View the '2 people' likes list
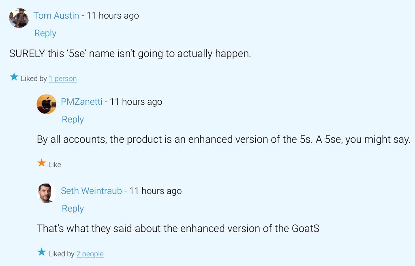This screenshot has height=266, width=415. click(90, 254)
